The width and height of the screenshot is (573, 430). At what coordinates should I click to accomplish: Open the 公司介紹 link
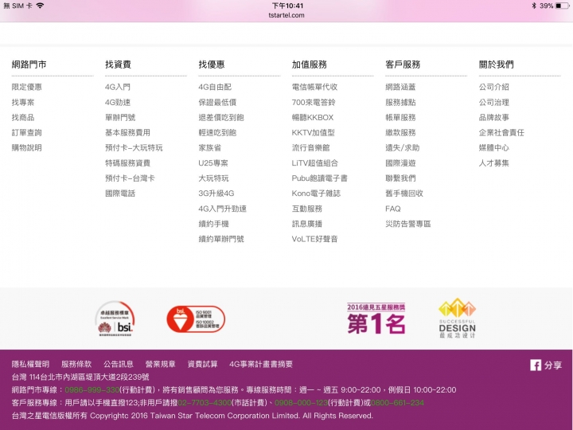tap(494, 87)
